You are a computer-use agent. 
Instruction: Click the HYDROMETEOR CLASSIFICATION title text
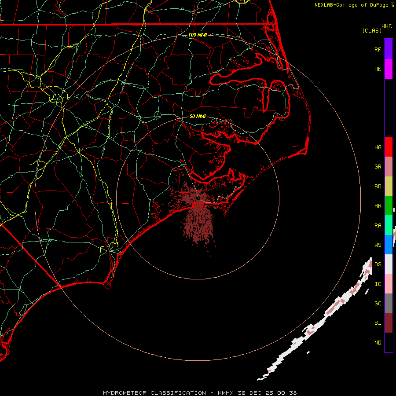(154, 393)
